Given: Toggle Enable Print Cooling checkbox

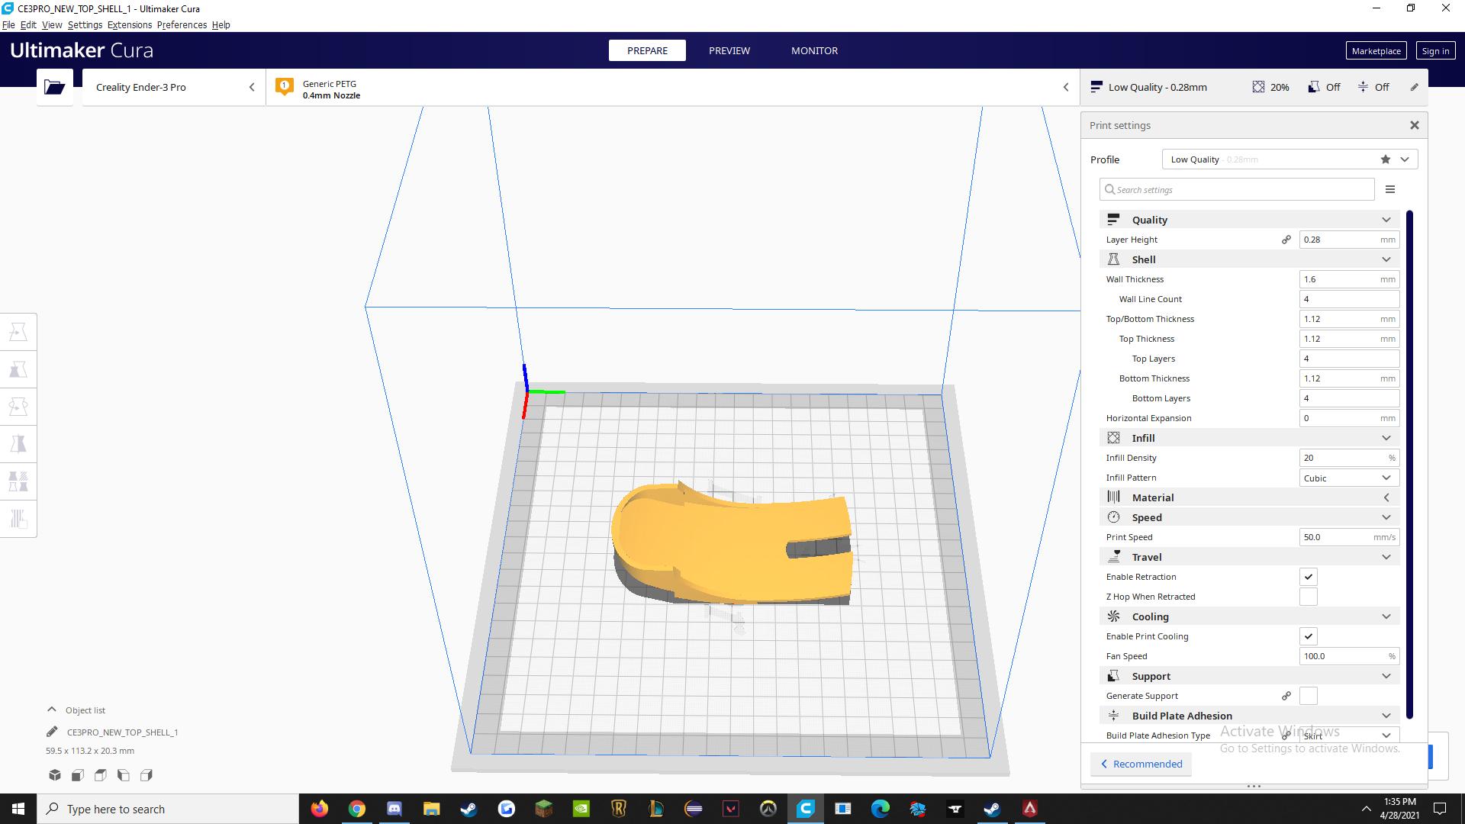Looking at the screenshot, I should coord(1309,636).
